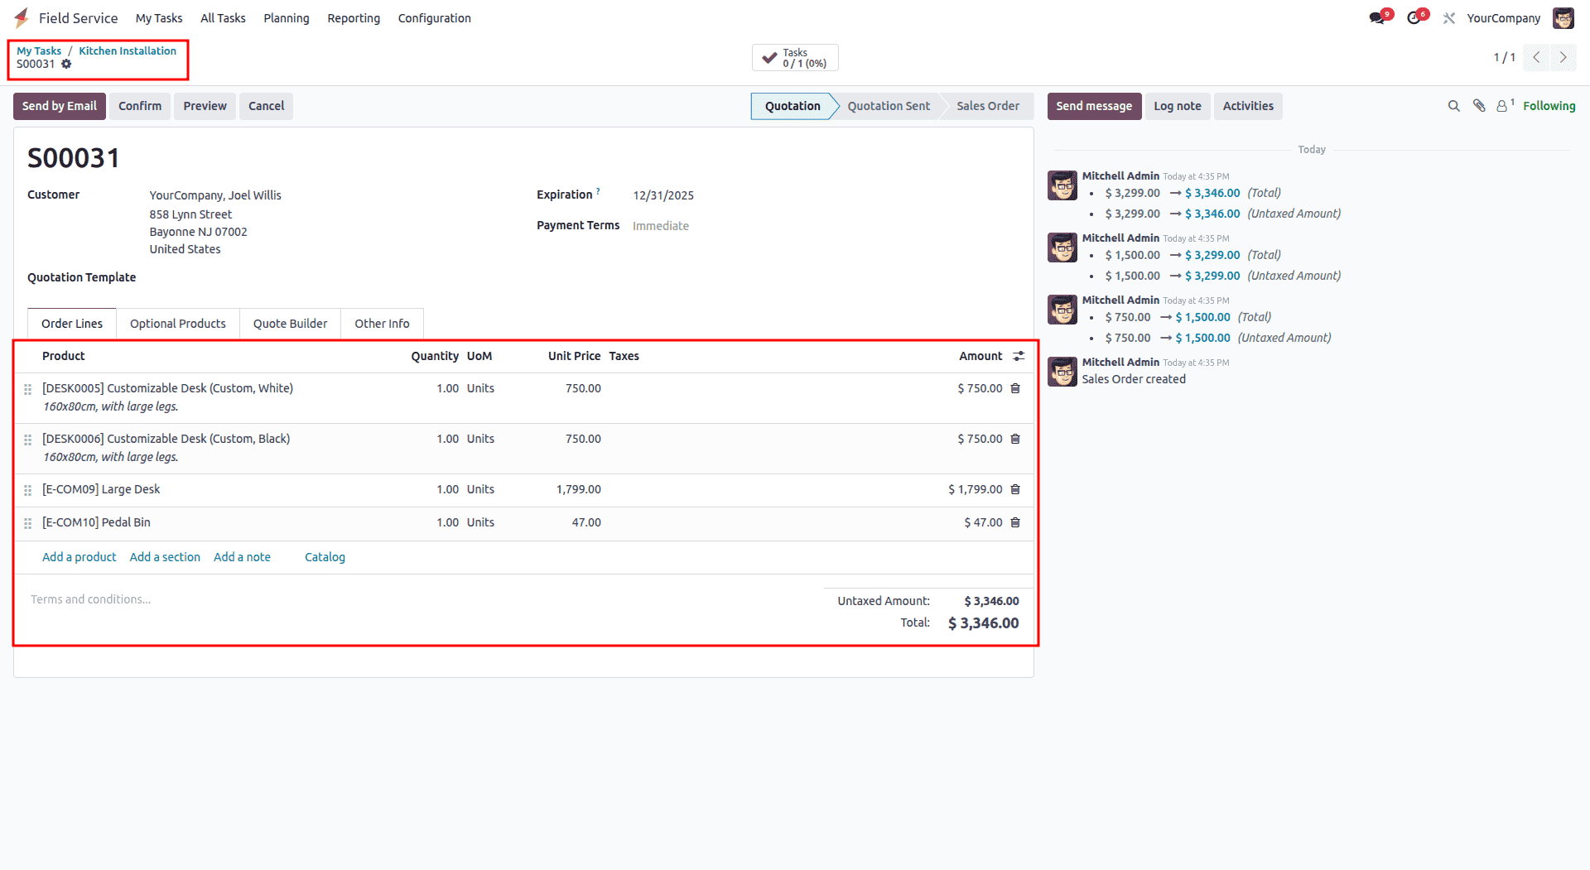Click the gear icon next to S00031

click(66, 64)
